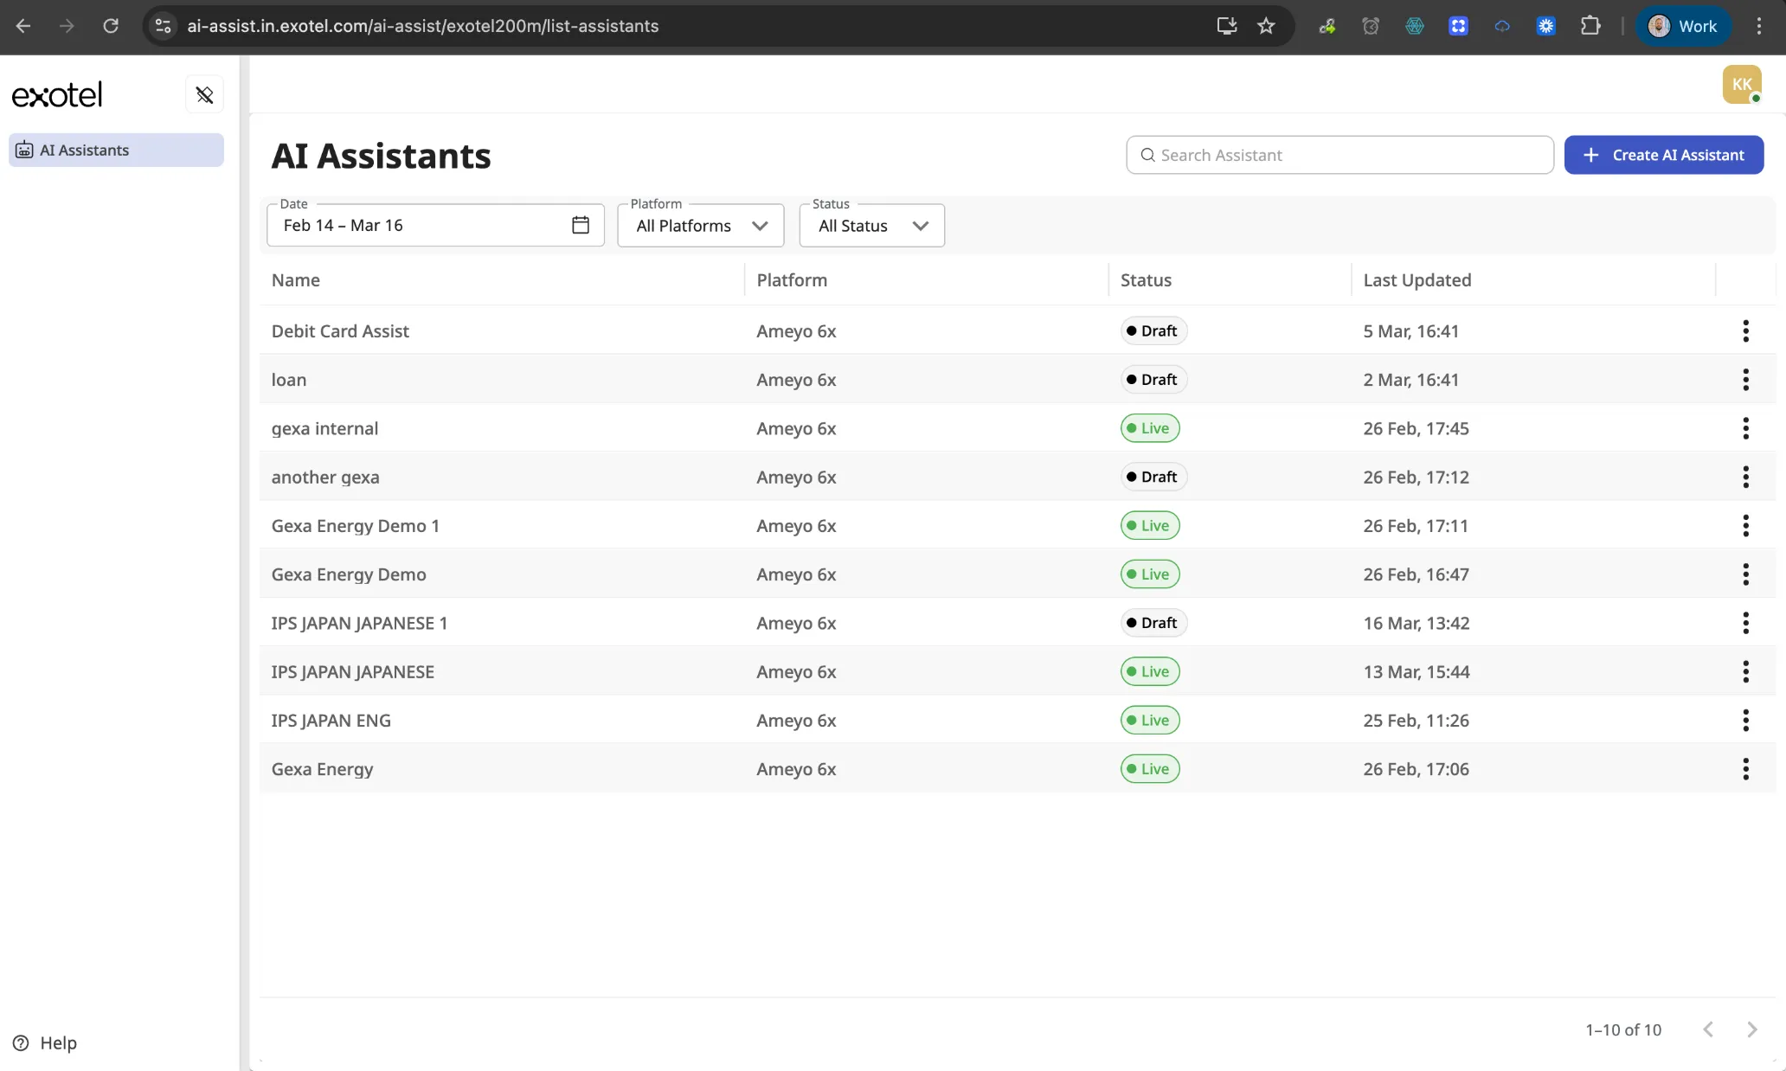
Task: Click the Platform column header
Action: point(792,280)
